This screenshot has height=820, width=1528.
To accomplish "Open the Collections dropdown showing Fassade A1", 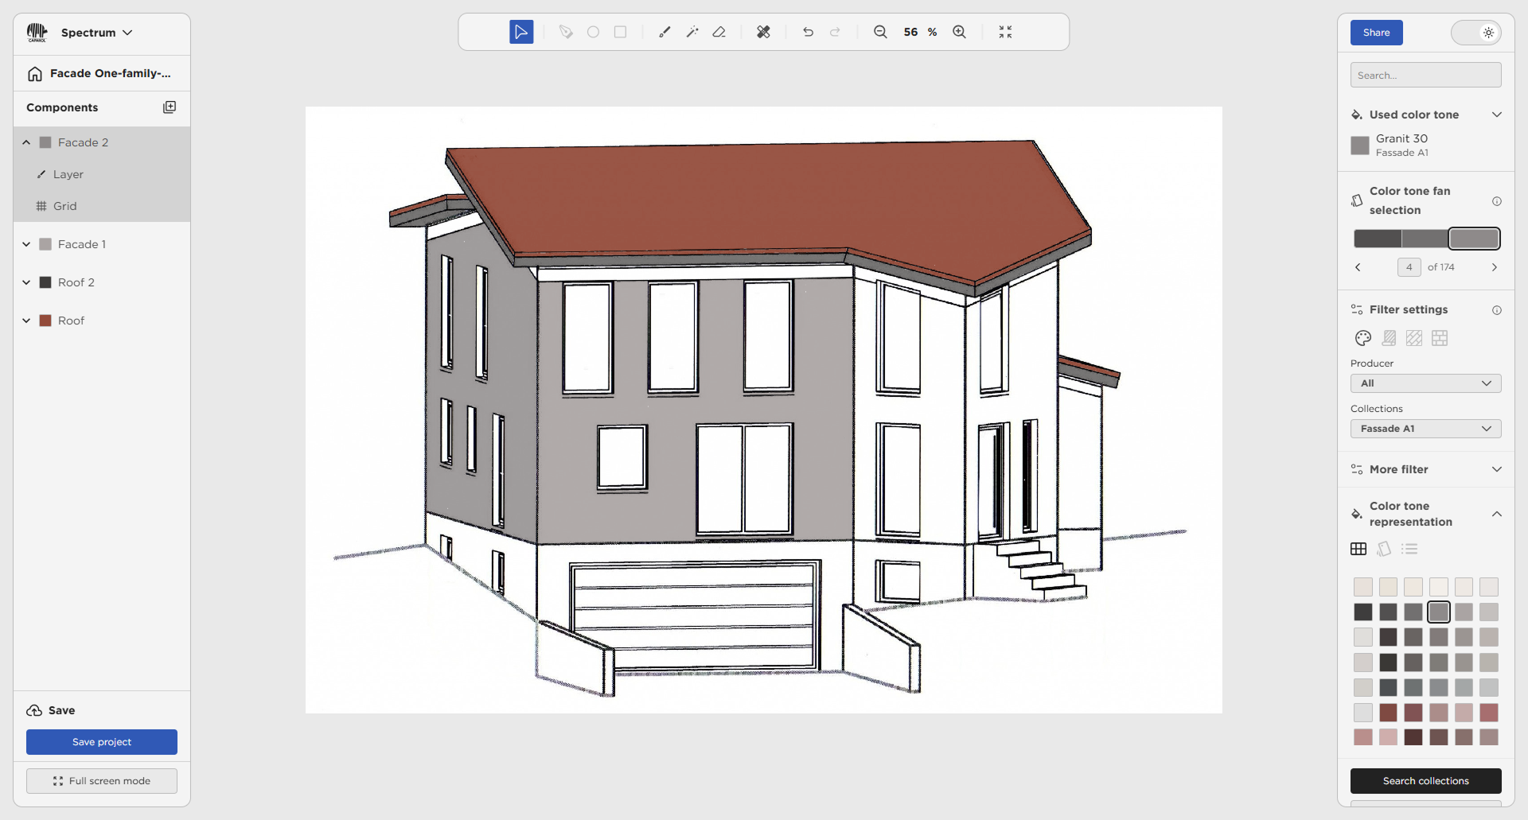I will pos(1425,429).
